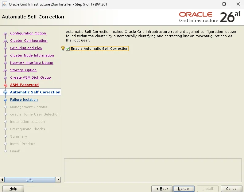Click inside the empty message box at the bottom
The height and width of the screenshot is (192, 244).
(x=153, y=170)
